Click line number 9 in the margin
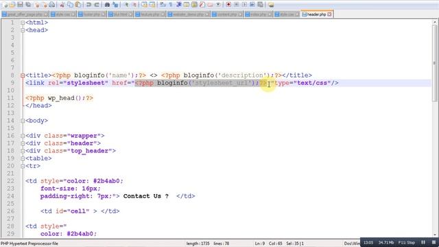The image size is (439, 247). 12,83
